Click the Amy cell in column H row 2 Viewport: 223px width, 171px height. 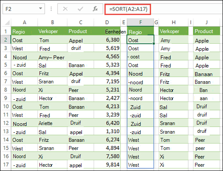click(x=174, y=40)
